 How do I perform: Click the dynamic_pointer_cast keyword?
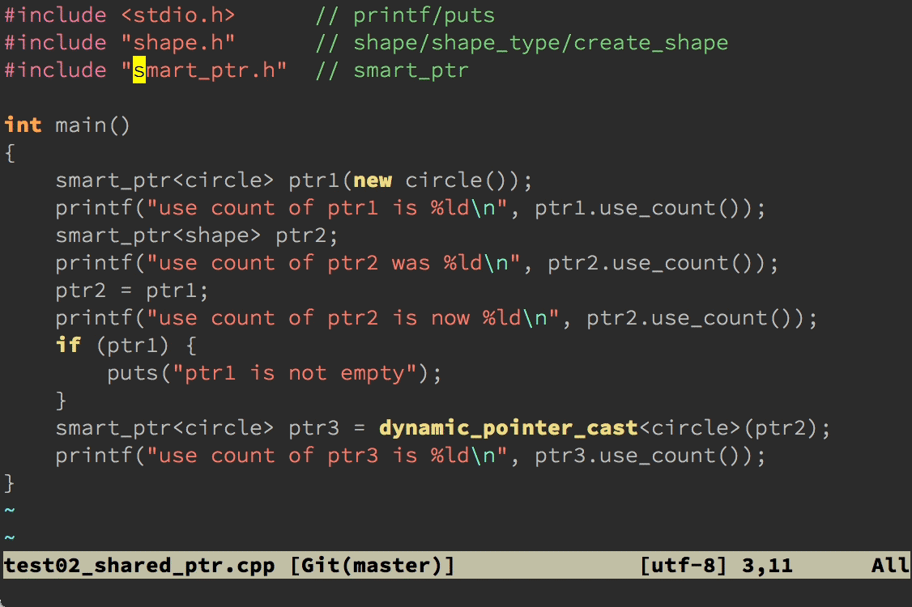click(x=509, y=428)
